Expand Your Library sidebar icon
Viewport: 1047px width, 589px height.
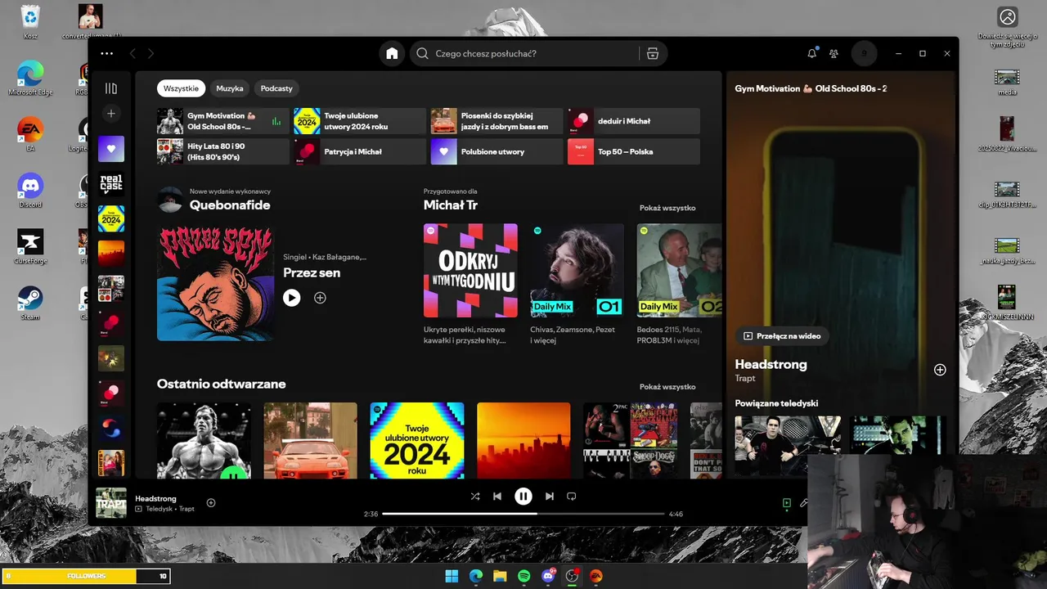(x=111, y=88)
